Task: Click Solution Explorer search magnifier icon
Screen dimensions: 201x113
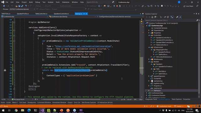Action: [197, 20]
